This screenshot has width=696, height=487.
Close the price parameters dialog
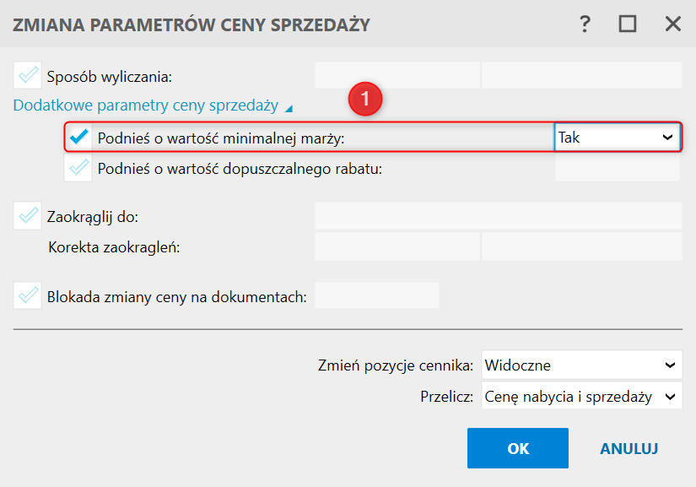click(672, 24)
